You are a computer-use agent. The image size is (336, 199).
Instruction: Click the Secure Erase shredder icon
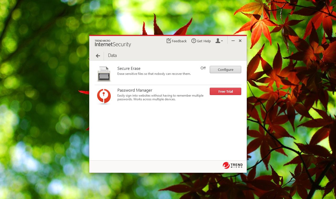click(104, 74)
